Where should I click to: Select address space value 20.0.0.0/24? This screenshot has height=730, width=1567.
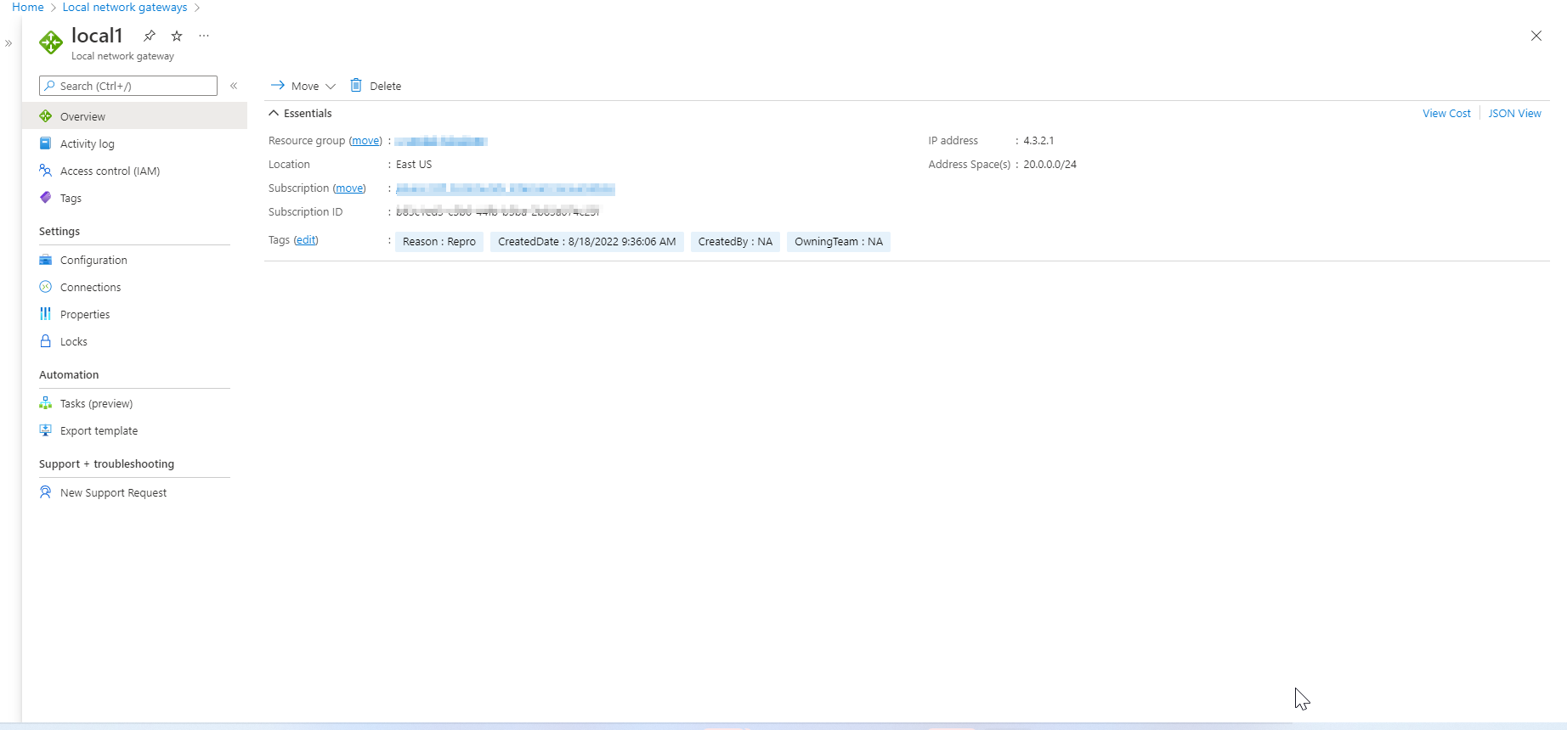point(1049,165)
